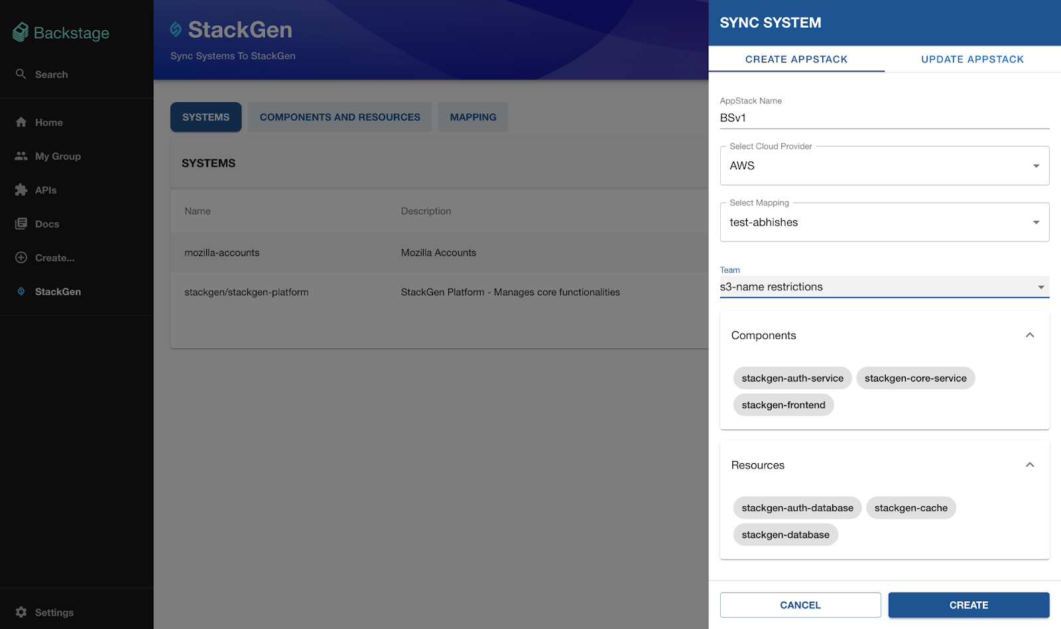
Task: Click the Description column header
Action: (x=426, y=211)
